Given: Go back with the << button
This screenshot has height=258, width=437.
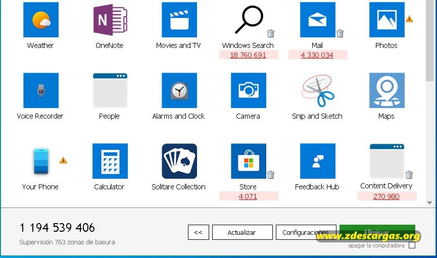Looking at the screenshot, I should pos(199,232).
